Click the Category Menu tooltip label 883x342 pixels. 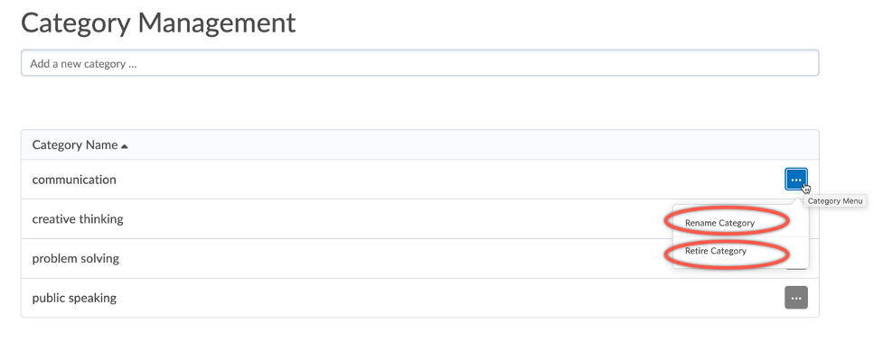pyautogui.click(x=835, y=201)
